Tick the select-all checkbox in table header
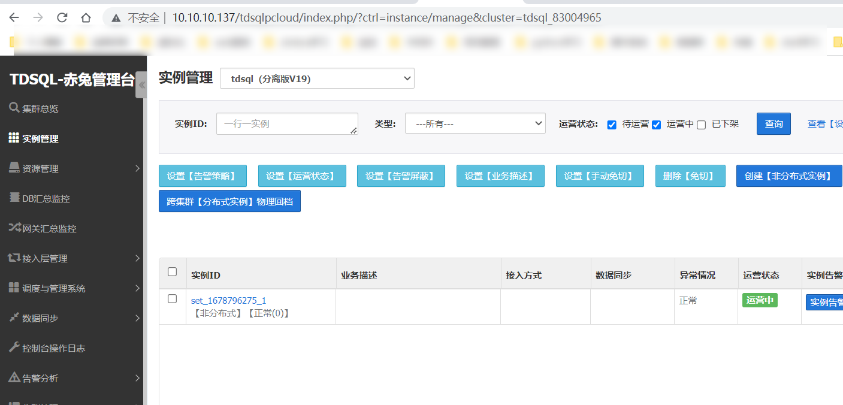843x405 pixels. [172, 272]
